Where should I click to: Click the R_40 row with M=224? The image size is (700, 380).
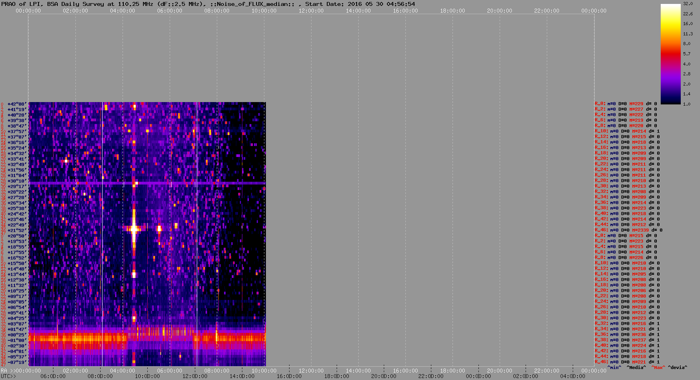point(627,345)
